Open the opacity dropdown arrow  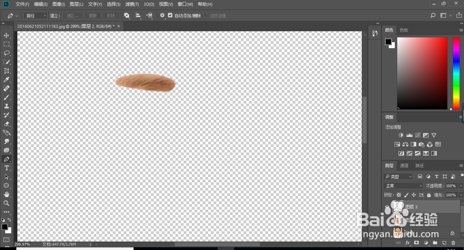pos(461,186)
